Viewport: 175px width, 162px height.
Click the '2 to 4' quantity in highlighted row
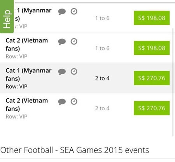click(102, 78)
